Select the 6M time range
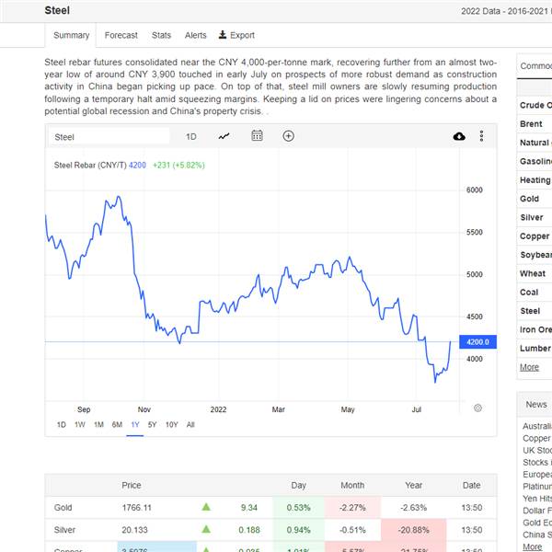552x552 pixels. [117, 424]
